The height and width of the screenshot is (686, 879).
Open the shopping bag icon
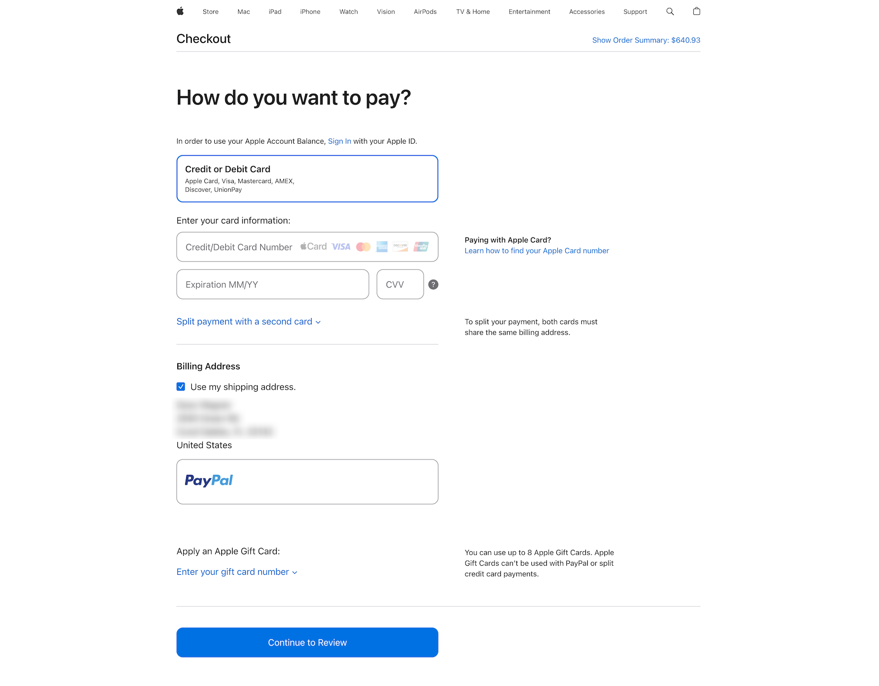point(696,11)
